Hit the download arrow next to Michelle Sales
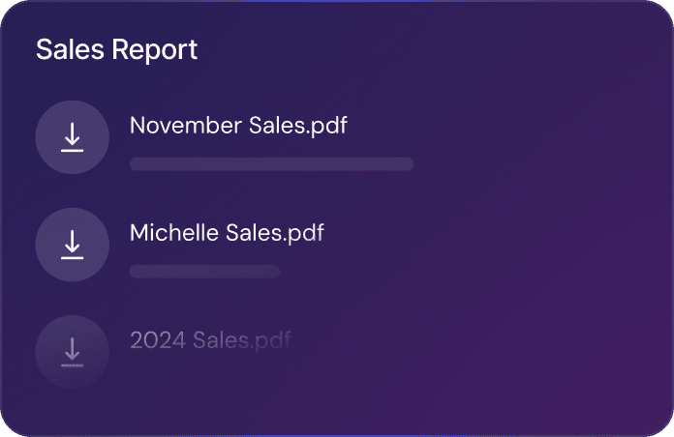674x437 pixels. click(72, 245)
